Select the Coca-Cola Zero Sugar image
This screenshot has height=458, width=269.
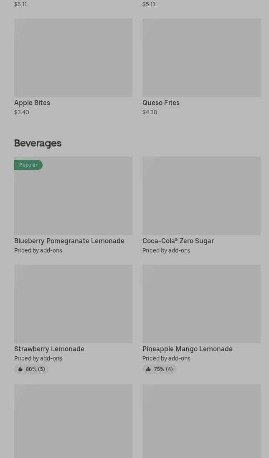click(x=201, y=196)
